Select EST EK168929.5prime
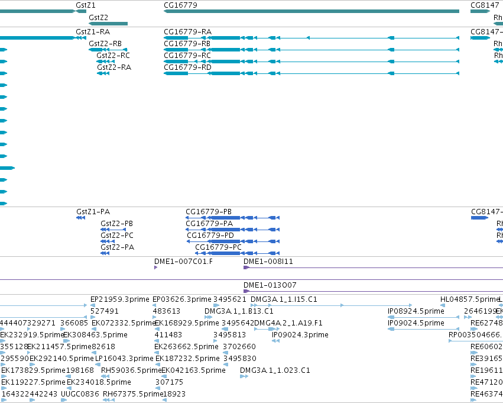503x403 pixels. 187,323
